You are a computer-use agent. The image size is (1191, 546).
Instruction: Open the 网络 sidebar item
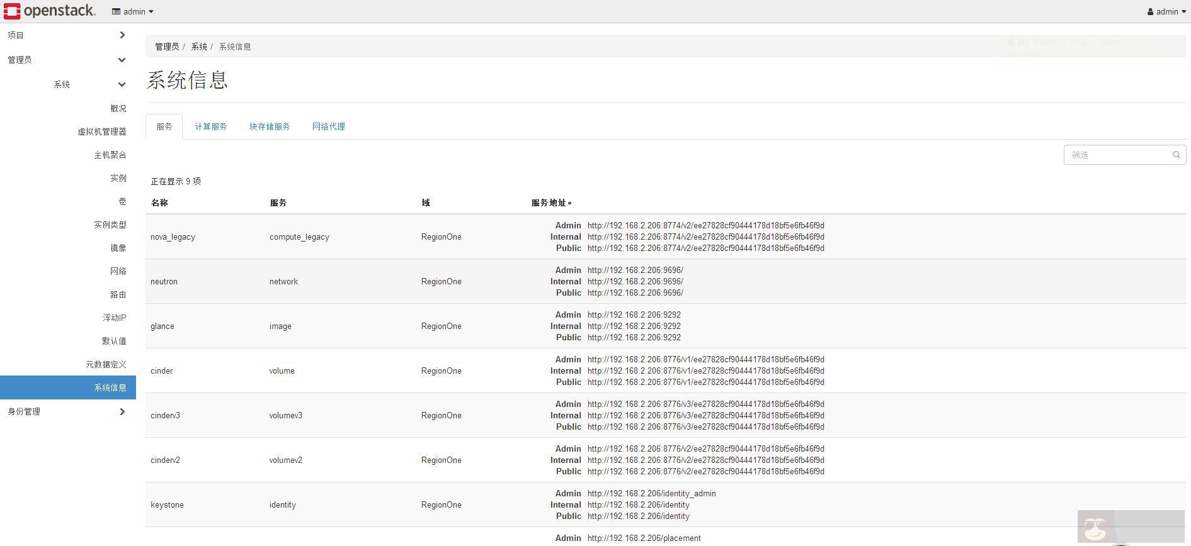(x=118, y=271)
